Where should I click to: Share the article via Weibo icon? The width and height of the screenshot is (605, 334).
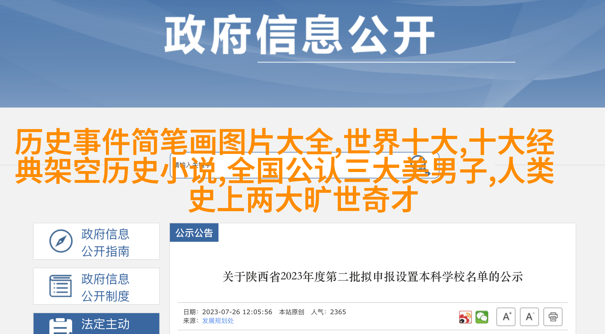[465, 317]
